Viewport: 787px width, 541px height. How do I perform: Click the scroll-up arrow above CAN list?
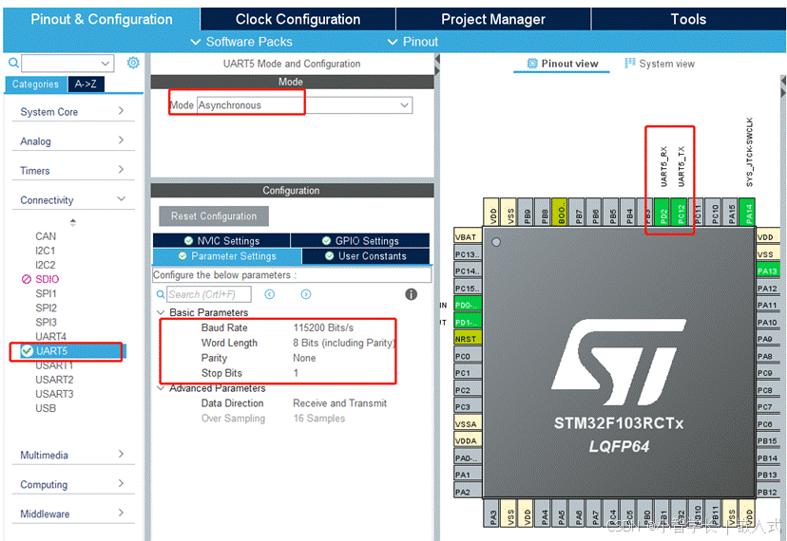(x=73, y=222)
